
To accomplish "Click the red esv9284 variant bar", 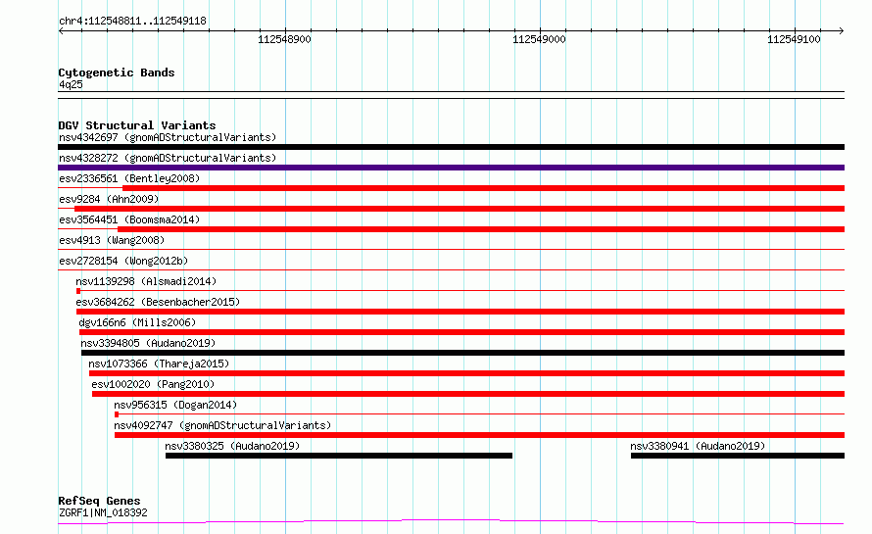I will [460, 209].
